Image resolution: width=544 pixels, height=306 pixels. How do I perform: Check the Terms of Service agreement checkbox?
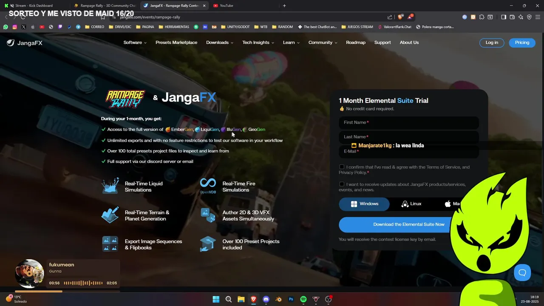pos(342,167)
